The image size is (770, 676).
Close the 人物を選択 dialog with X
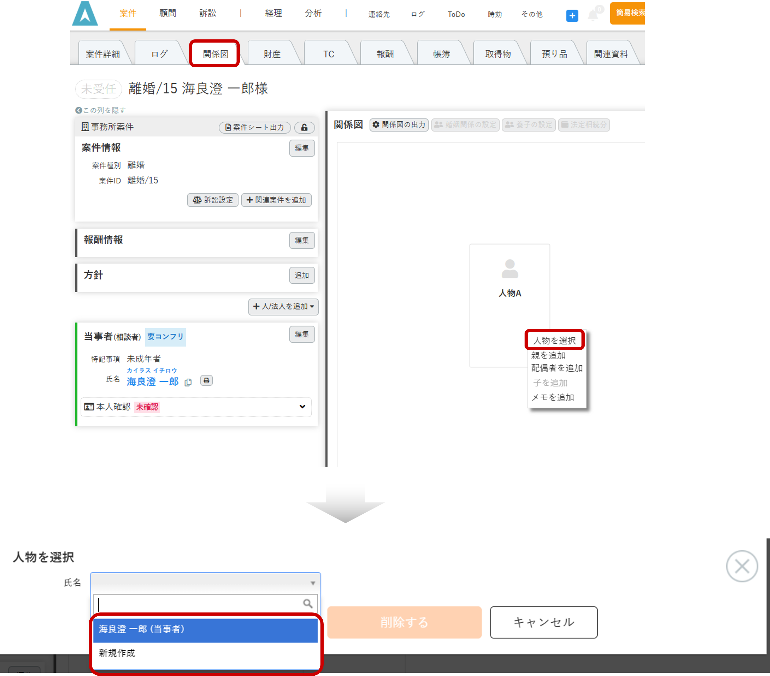click(742, 566)
